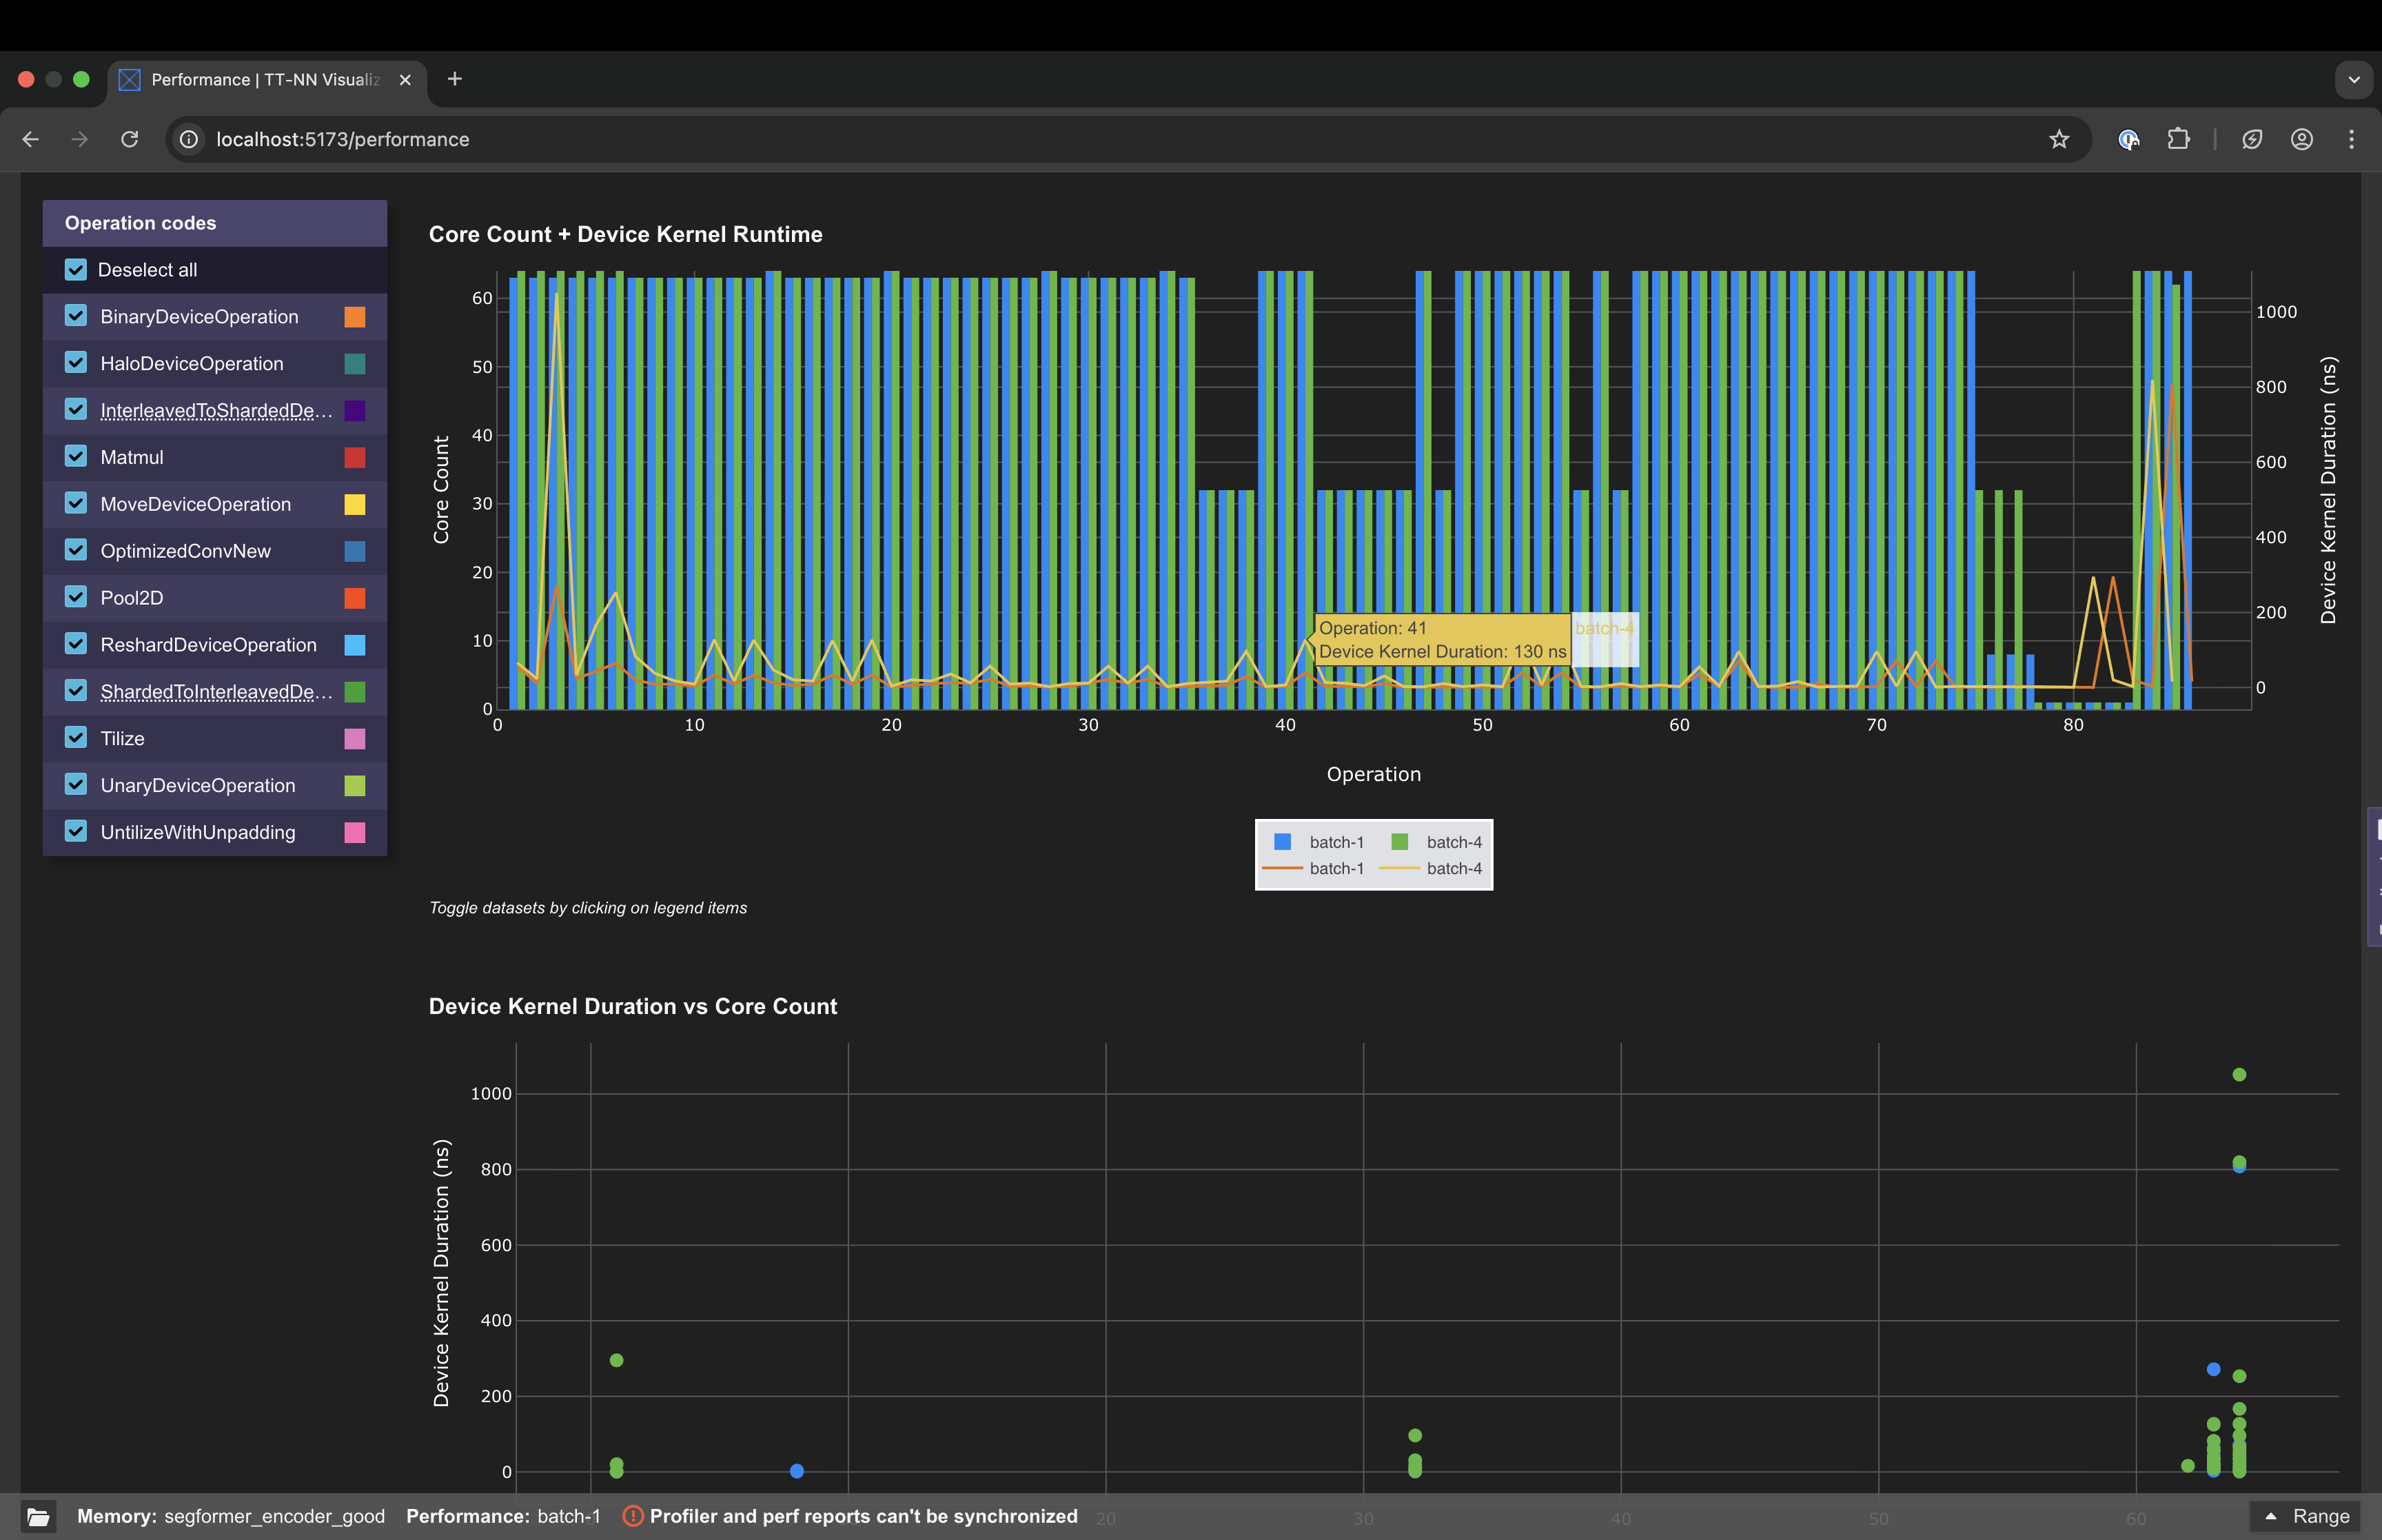Click the red color swatch next to Matmul
Image resolution: width=2382 pixels, height=1540 pixels.
(354, 457)
